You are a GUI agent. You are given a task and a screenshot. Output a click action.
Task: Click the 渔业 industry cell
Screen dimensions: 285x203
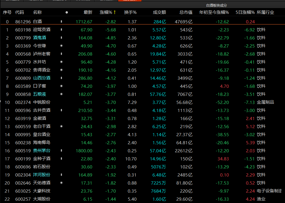tap(261, 199)
